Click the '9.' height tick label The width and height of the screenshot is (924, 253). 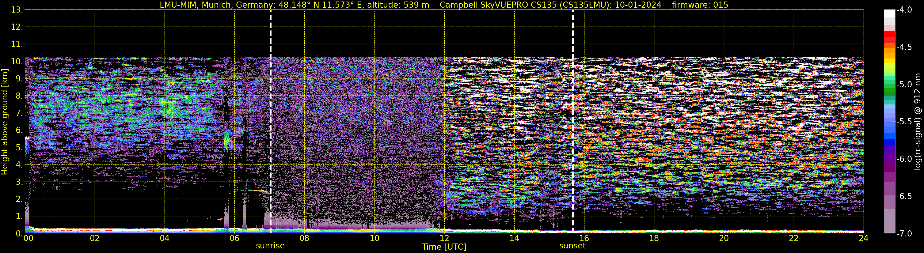[19, 79]
